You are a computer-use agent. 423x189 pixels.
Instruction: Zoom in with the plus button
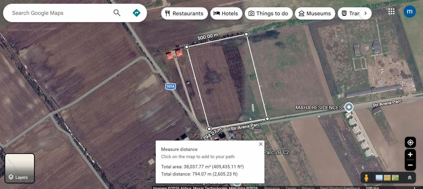[x=410, y=155]
